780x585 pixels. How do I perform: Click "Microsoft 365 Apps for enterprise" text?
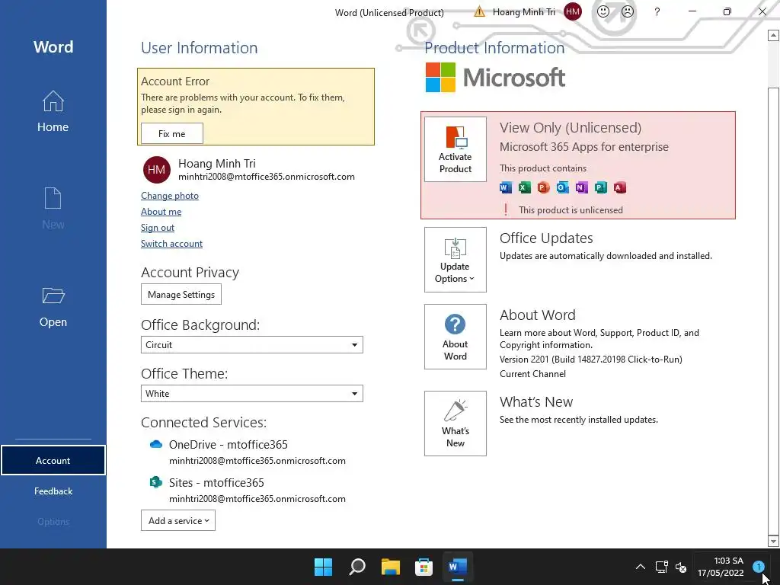[584, 147]
